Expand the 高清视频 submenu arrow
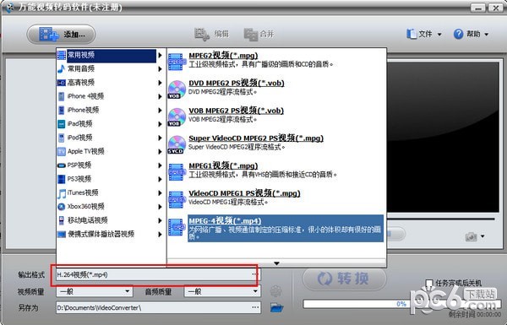Screen dimensions: 507x325 pos(160,83)
